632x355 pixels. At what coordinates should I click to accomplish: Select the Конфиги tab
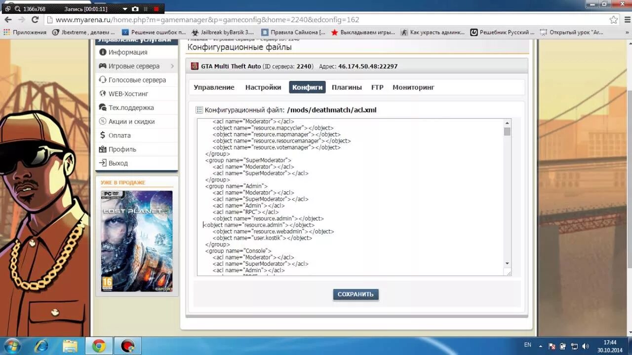(307, 87)
